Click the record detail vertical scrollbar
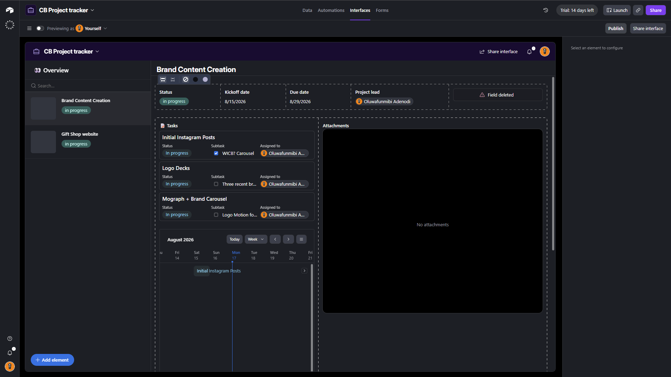The height and width of the screenshot is (377, 671). pyautogui.click(x=553, y=163)
